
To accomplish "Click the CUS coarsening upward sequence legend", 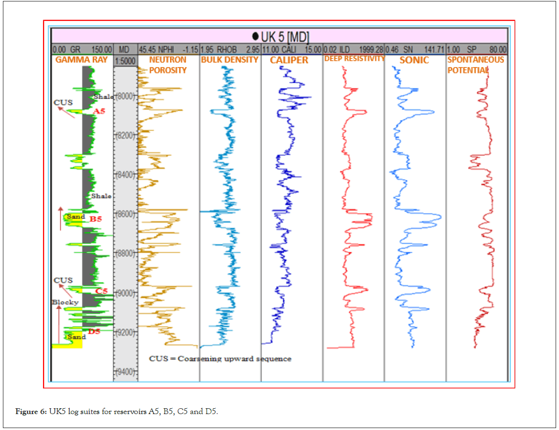I will (x=220, y=359).
